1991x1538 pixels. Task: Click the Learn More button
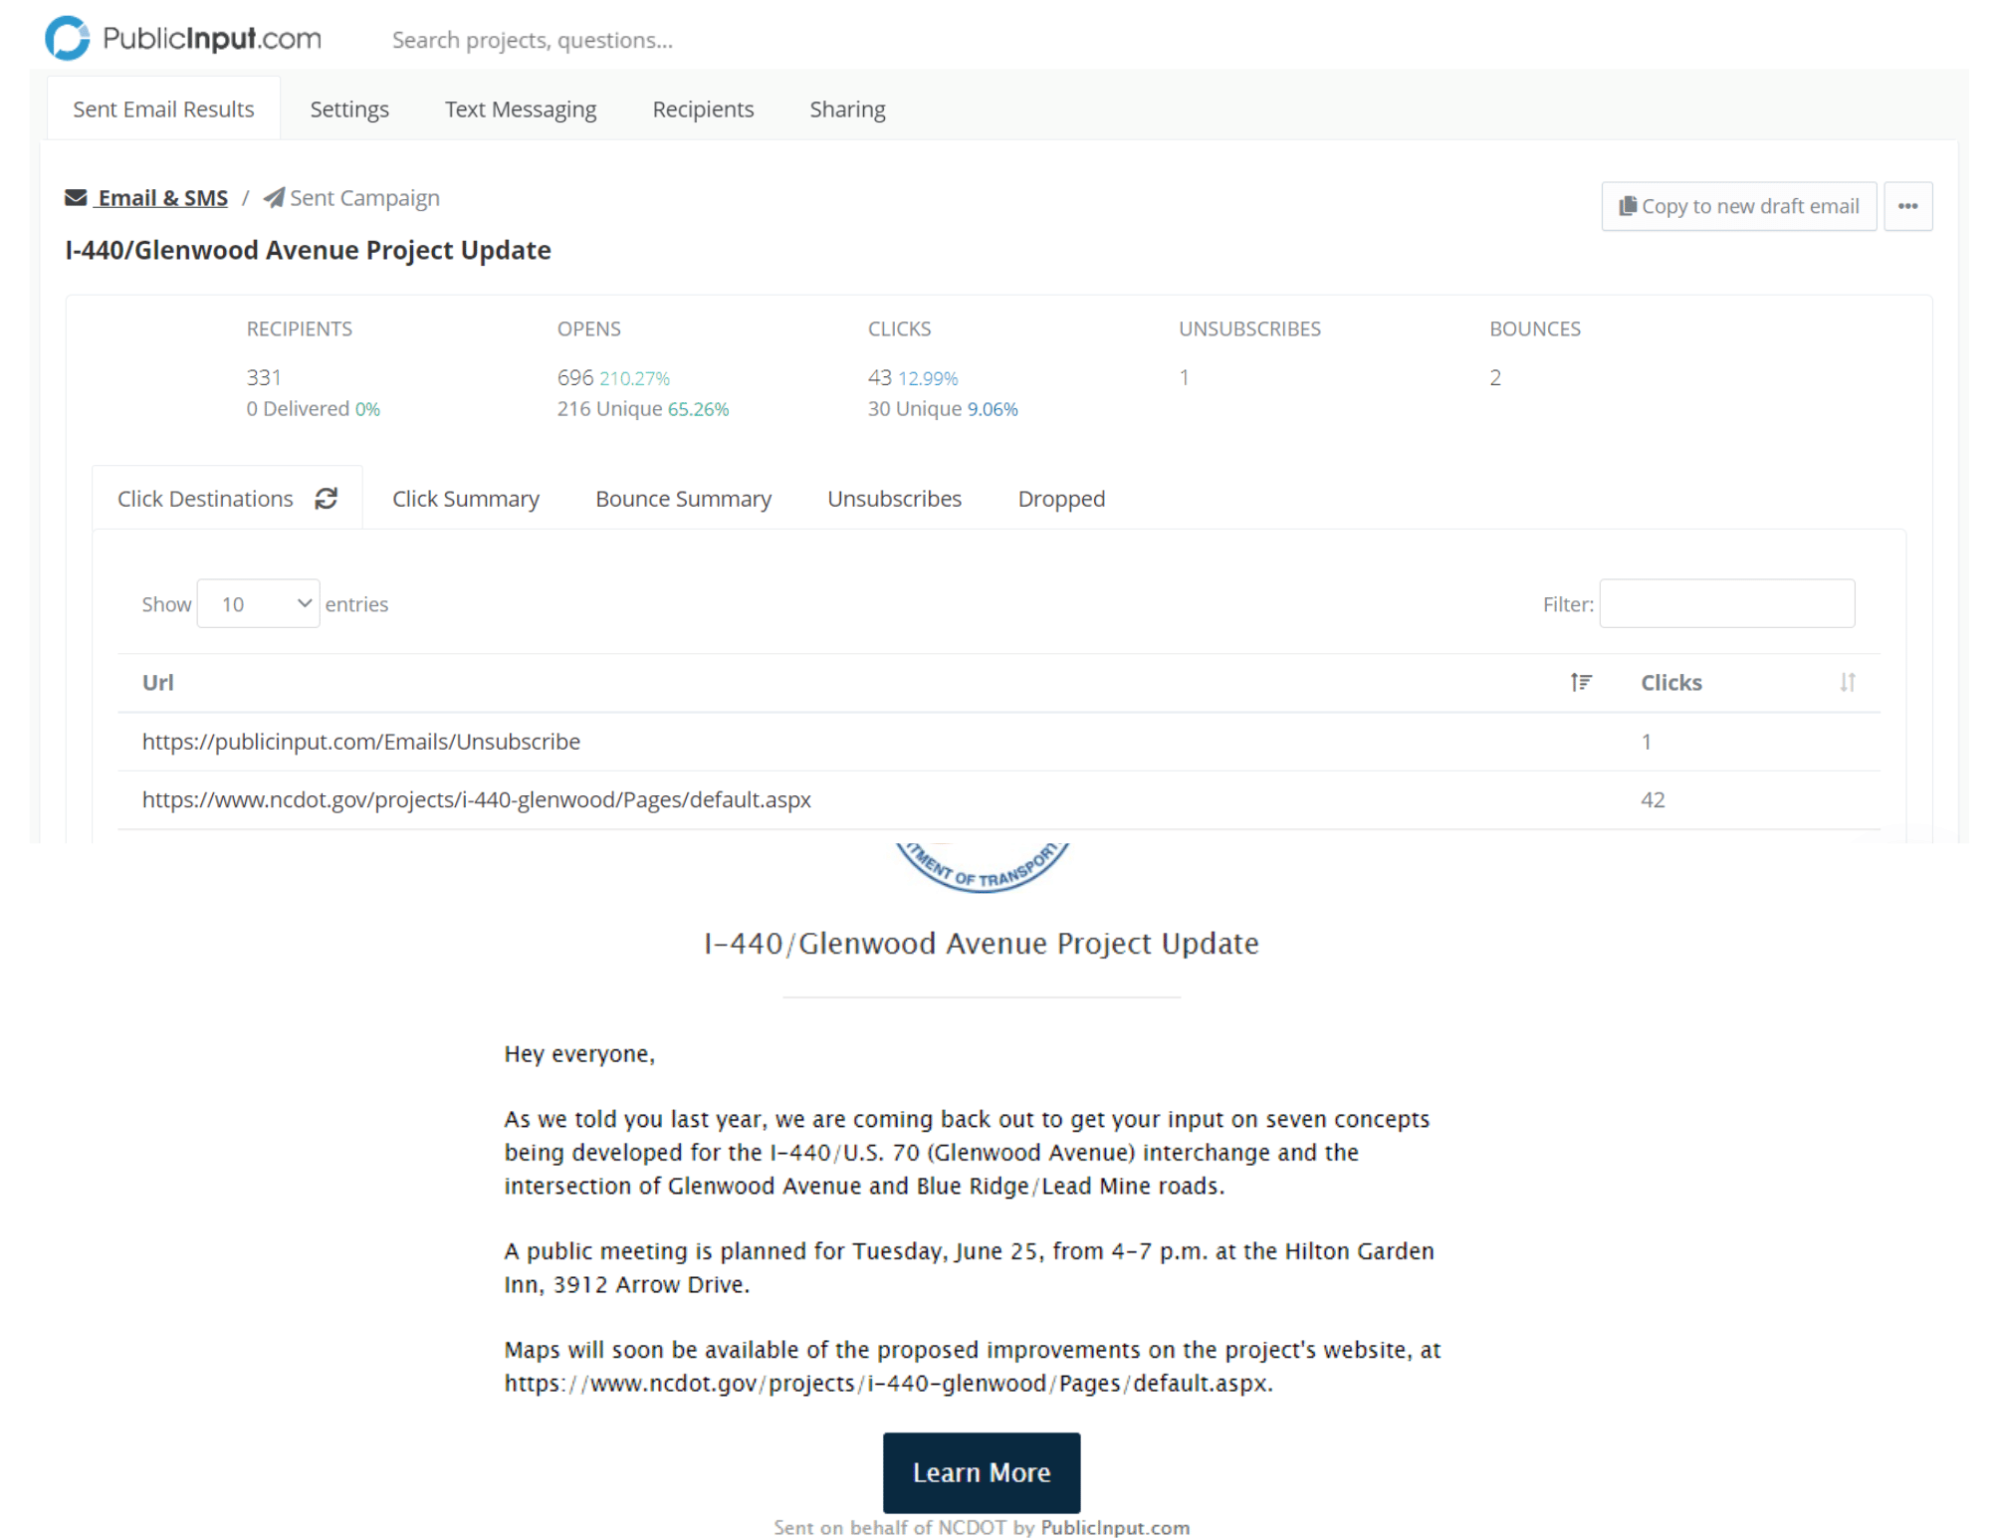(982, 1472)
